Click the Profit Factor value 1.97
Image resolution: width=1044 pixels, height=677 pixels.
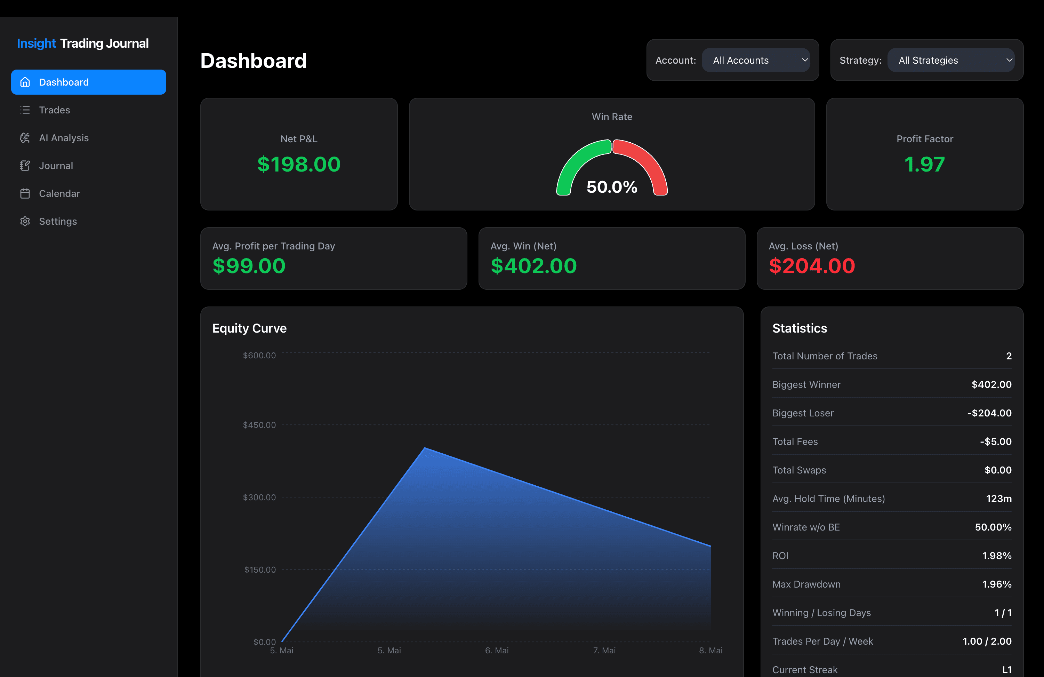pyautogui.click(x=925, y=164)
